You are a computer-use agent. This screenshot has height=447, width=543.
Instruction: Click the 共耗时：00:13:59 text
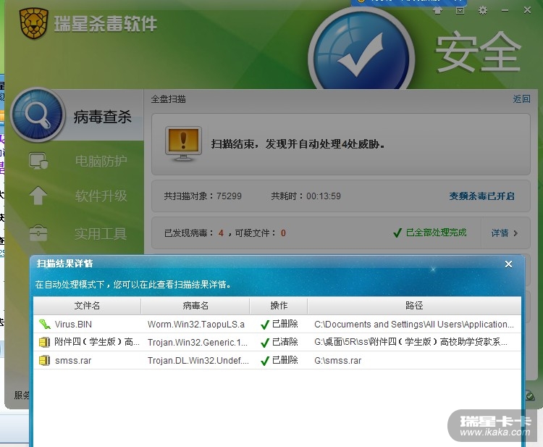(x=306, y=196)
